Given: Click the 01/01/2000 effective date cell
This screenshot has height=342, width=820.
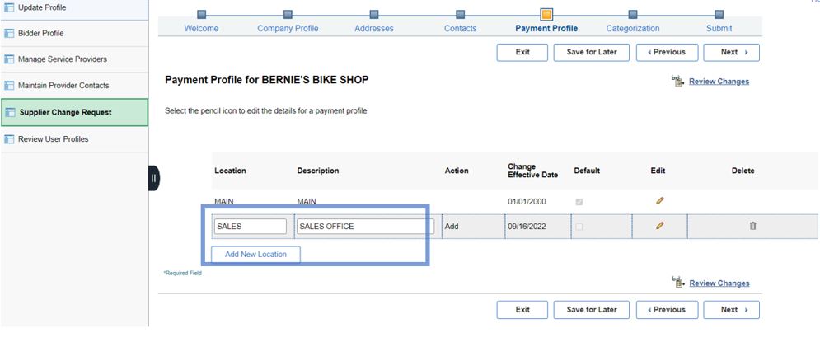Looking at the screenshot, I should 527,202.
